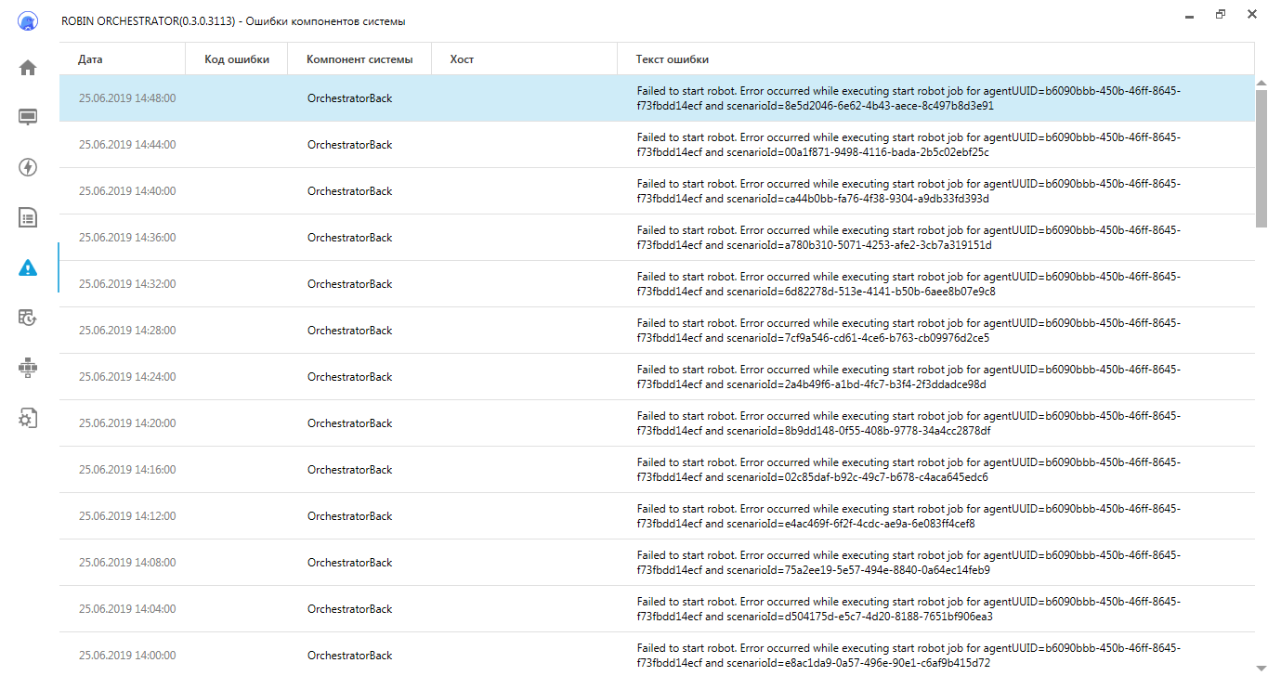
Task: Click error text with scenarioId=75a2ee19-5e57-494e-8840-0a64ec14feb9
Action: tap(909, 563)
